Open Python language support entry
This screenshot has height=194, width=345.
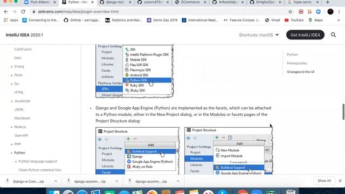[x=38, y=162]
